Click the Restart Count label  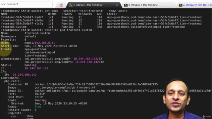[x=20, y=110]
